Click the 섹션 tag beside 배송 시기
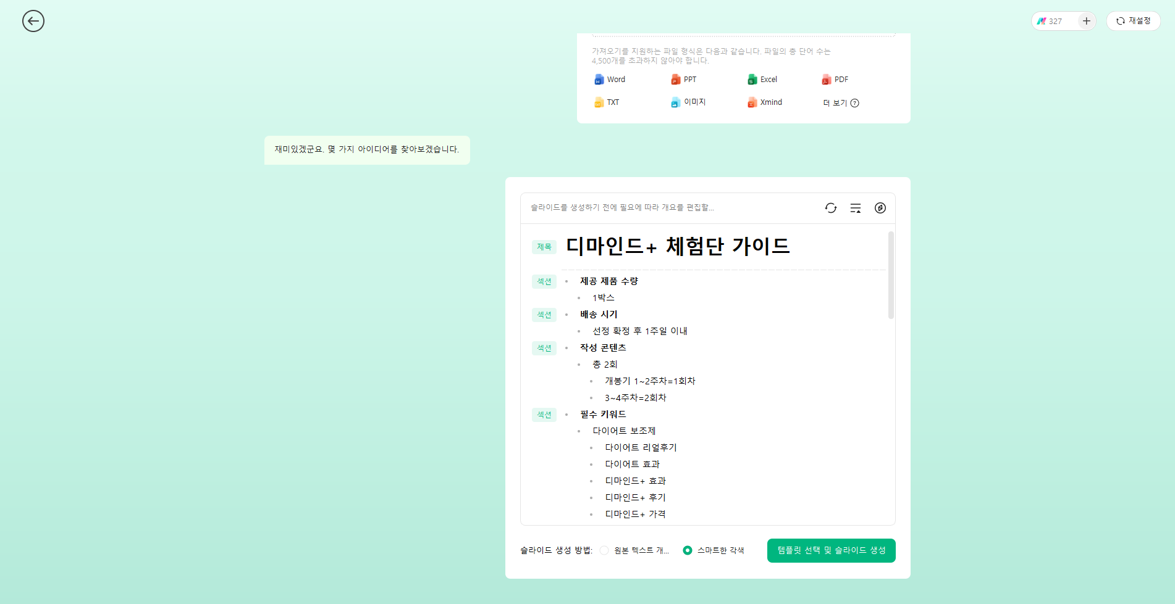The width and height of the screenshot is (1175, 604). coord(544,315)
